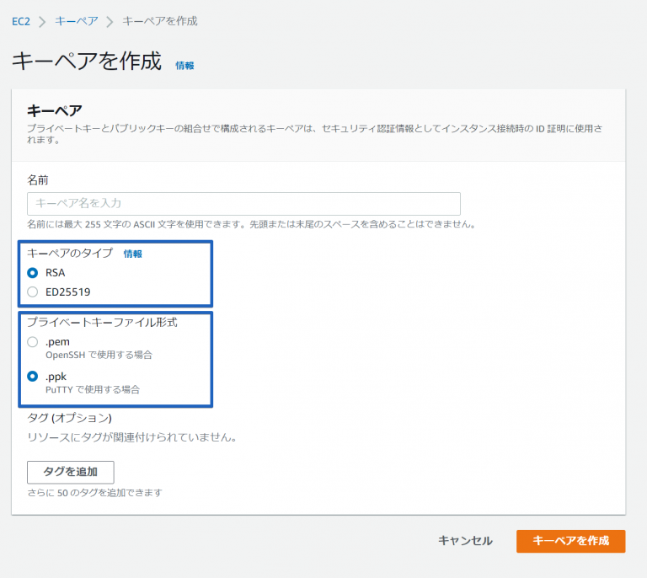This screenshot has height=578, width=647.
Task: Click the breadcrumb chevron after キーペア
Action: [110, 21]
